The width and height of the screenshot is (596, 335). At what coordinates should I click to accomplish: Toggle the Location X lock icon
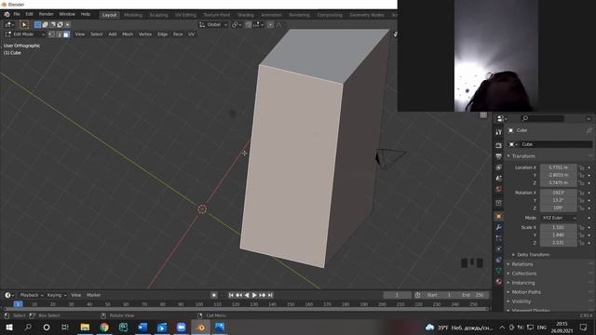point(581,167)
